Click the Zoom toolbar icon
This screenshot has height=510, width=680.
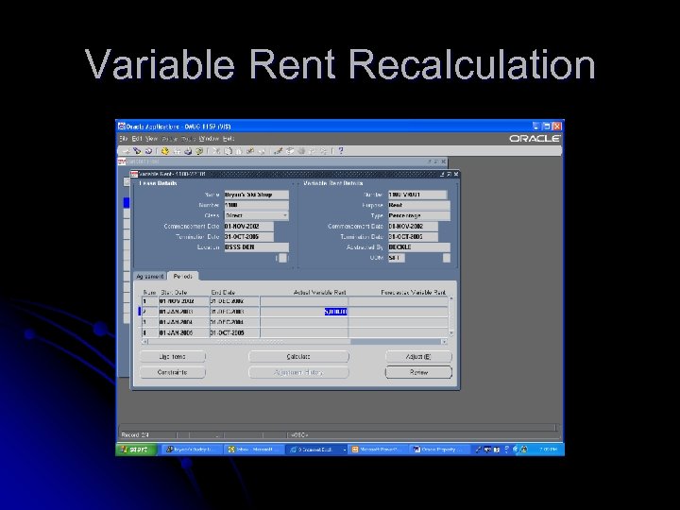tap(289, 151)
